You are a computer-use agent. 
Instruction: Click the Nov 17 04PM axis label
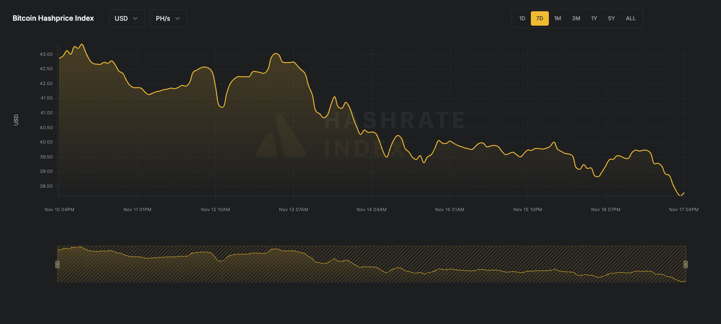point(684,210)
